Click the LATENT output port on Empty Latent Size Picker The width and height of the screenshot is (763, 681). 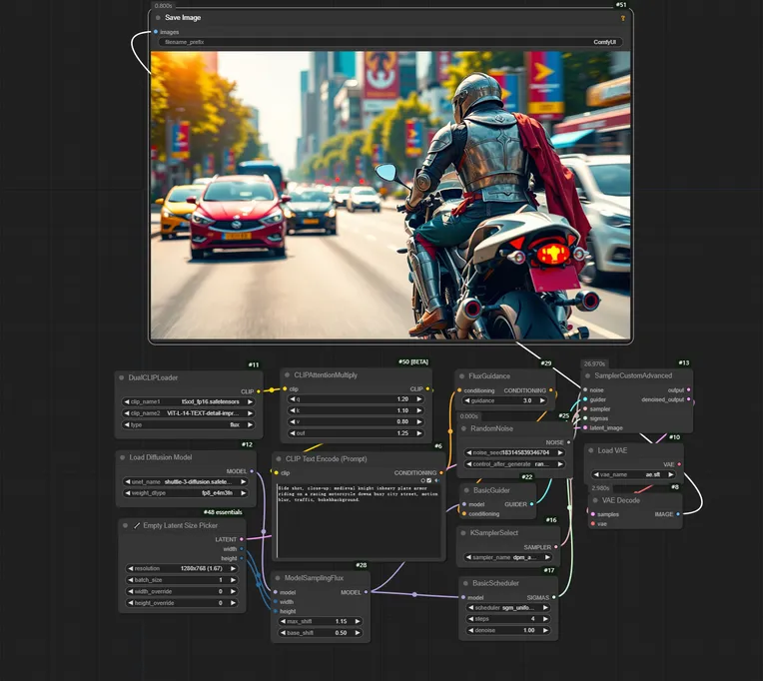pyautogui.click(x=242, y=539)
